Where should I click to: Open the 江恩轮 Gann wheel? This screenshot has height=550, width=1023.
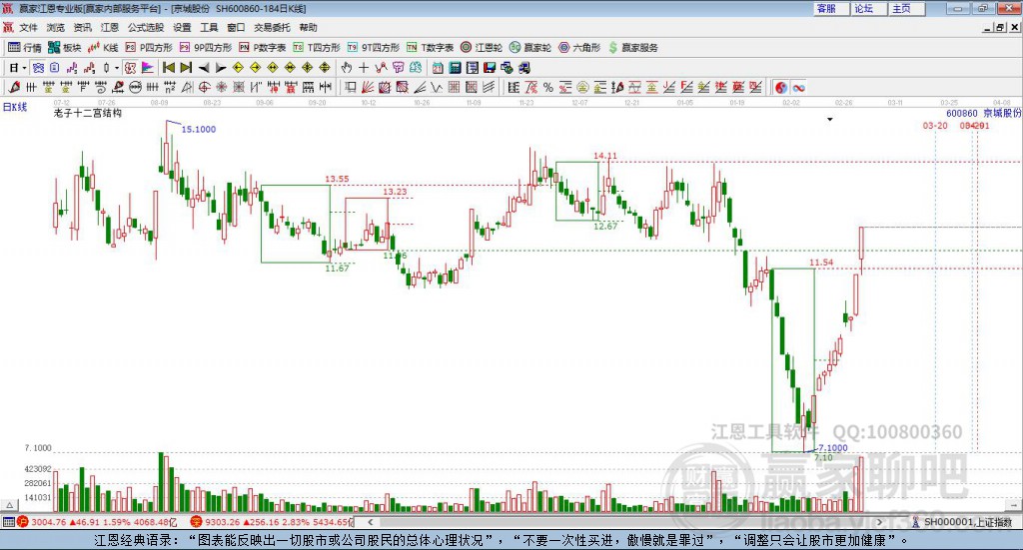tap(482, 48)
